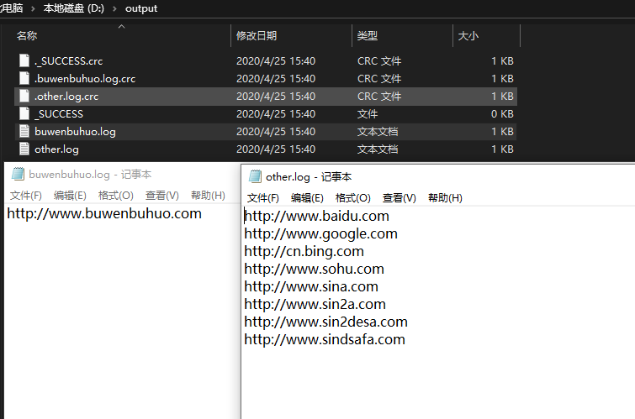Open 编辑(E) menu in buwenbuhuo.log Notepad
635x419 pixels.
70,196
